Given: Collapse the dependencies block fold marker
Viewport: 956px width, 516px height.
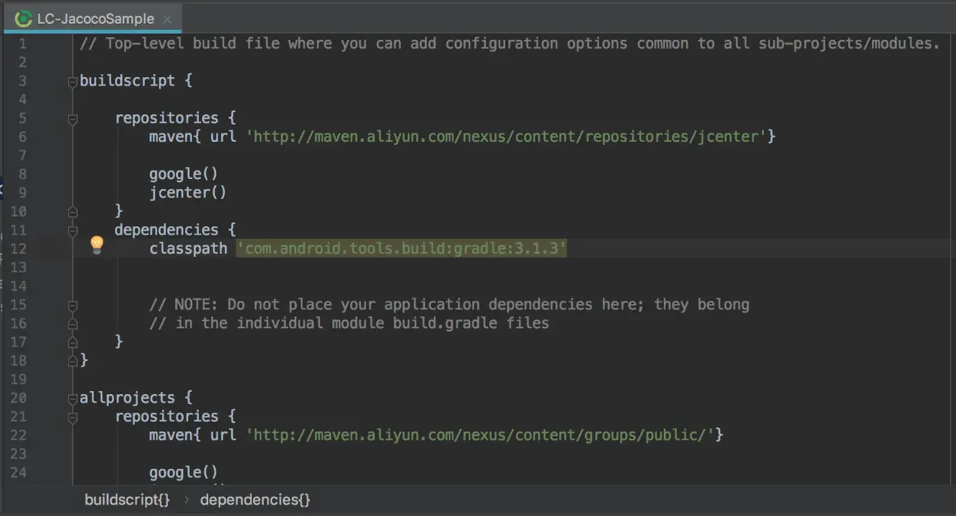Looking at the screenshot, I should click(x=72, y=231).
